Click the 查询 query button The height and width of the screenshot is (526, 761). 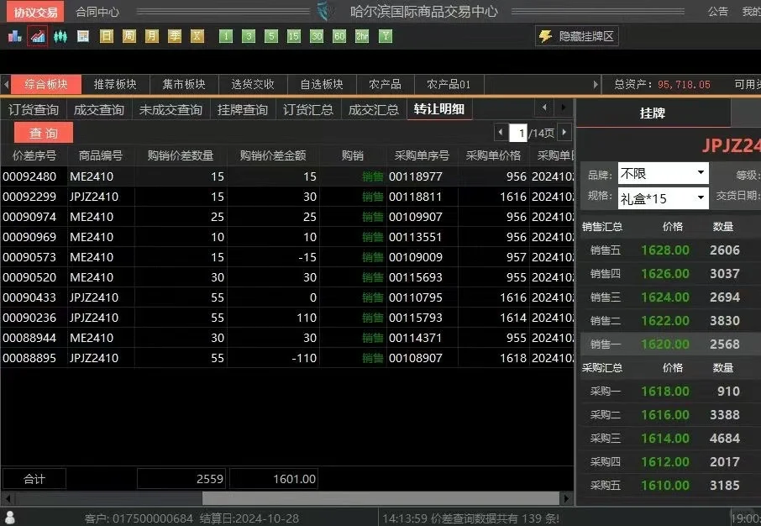pos(43,132)
